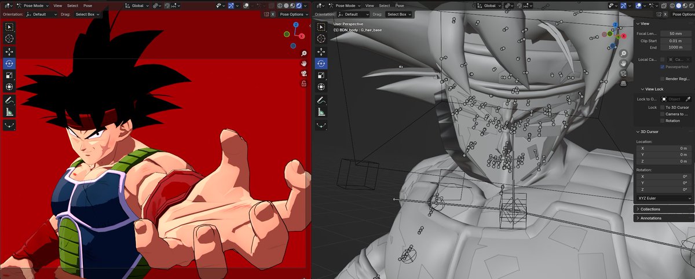Image resolution: width=695 pixels, height=279 pixels.
Task: Open Global orientation dropdown in right viewport
Action: point(488,5)
